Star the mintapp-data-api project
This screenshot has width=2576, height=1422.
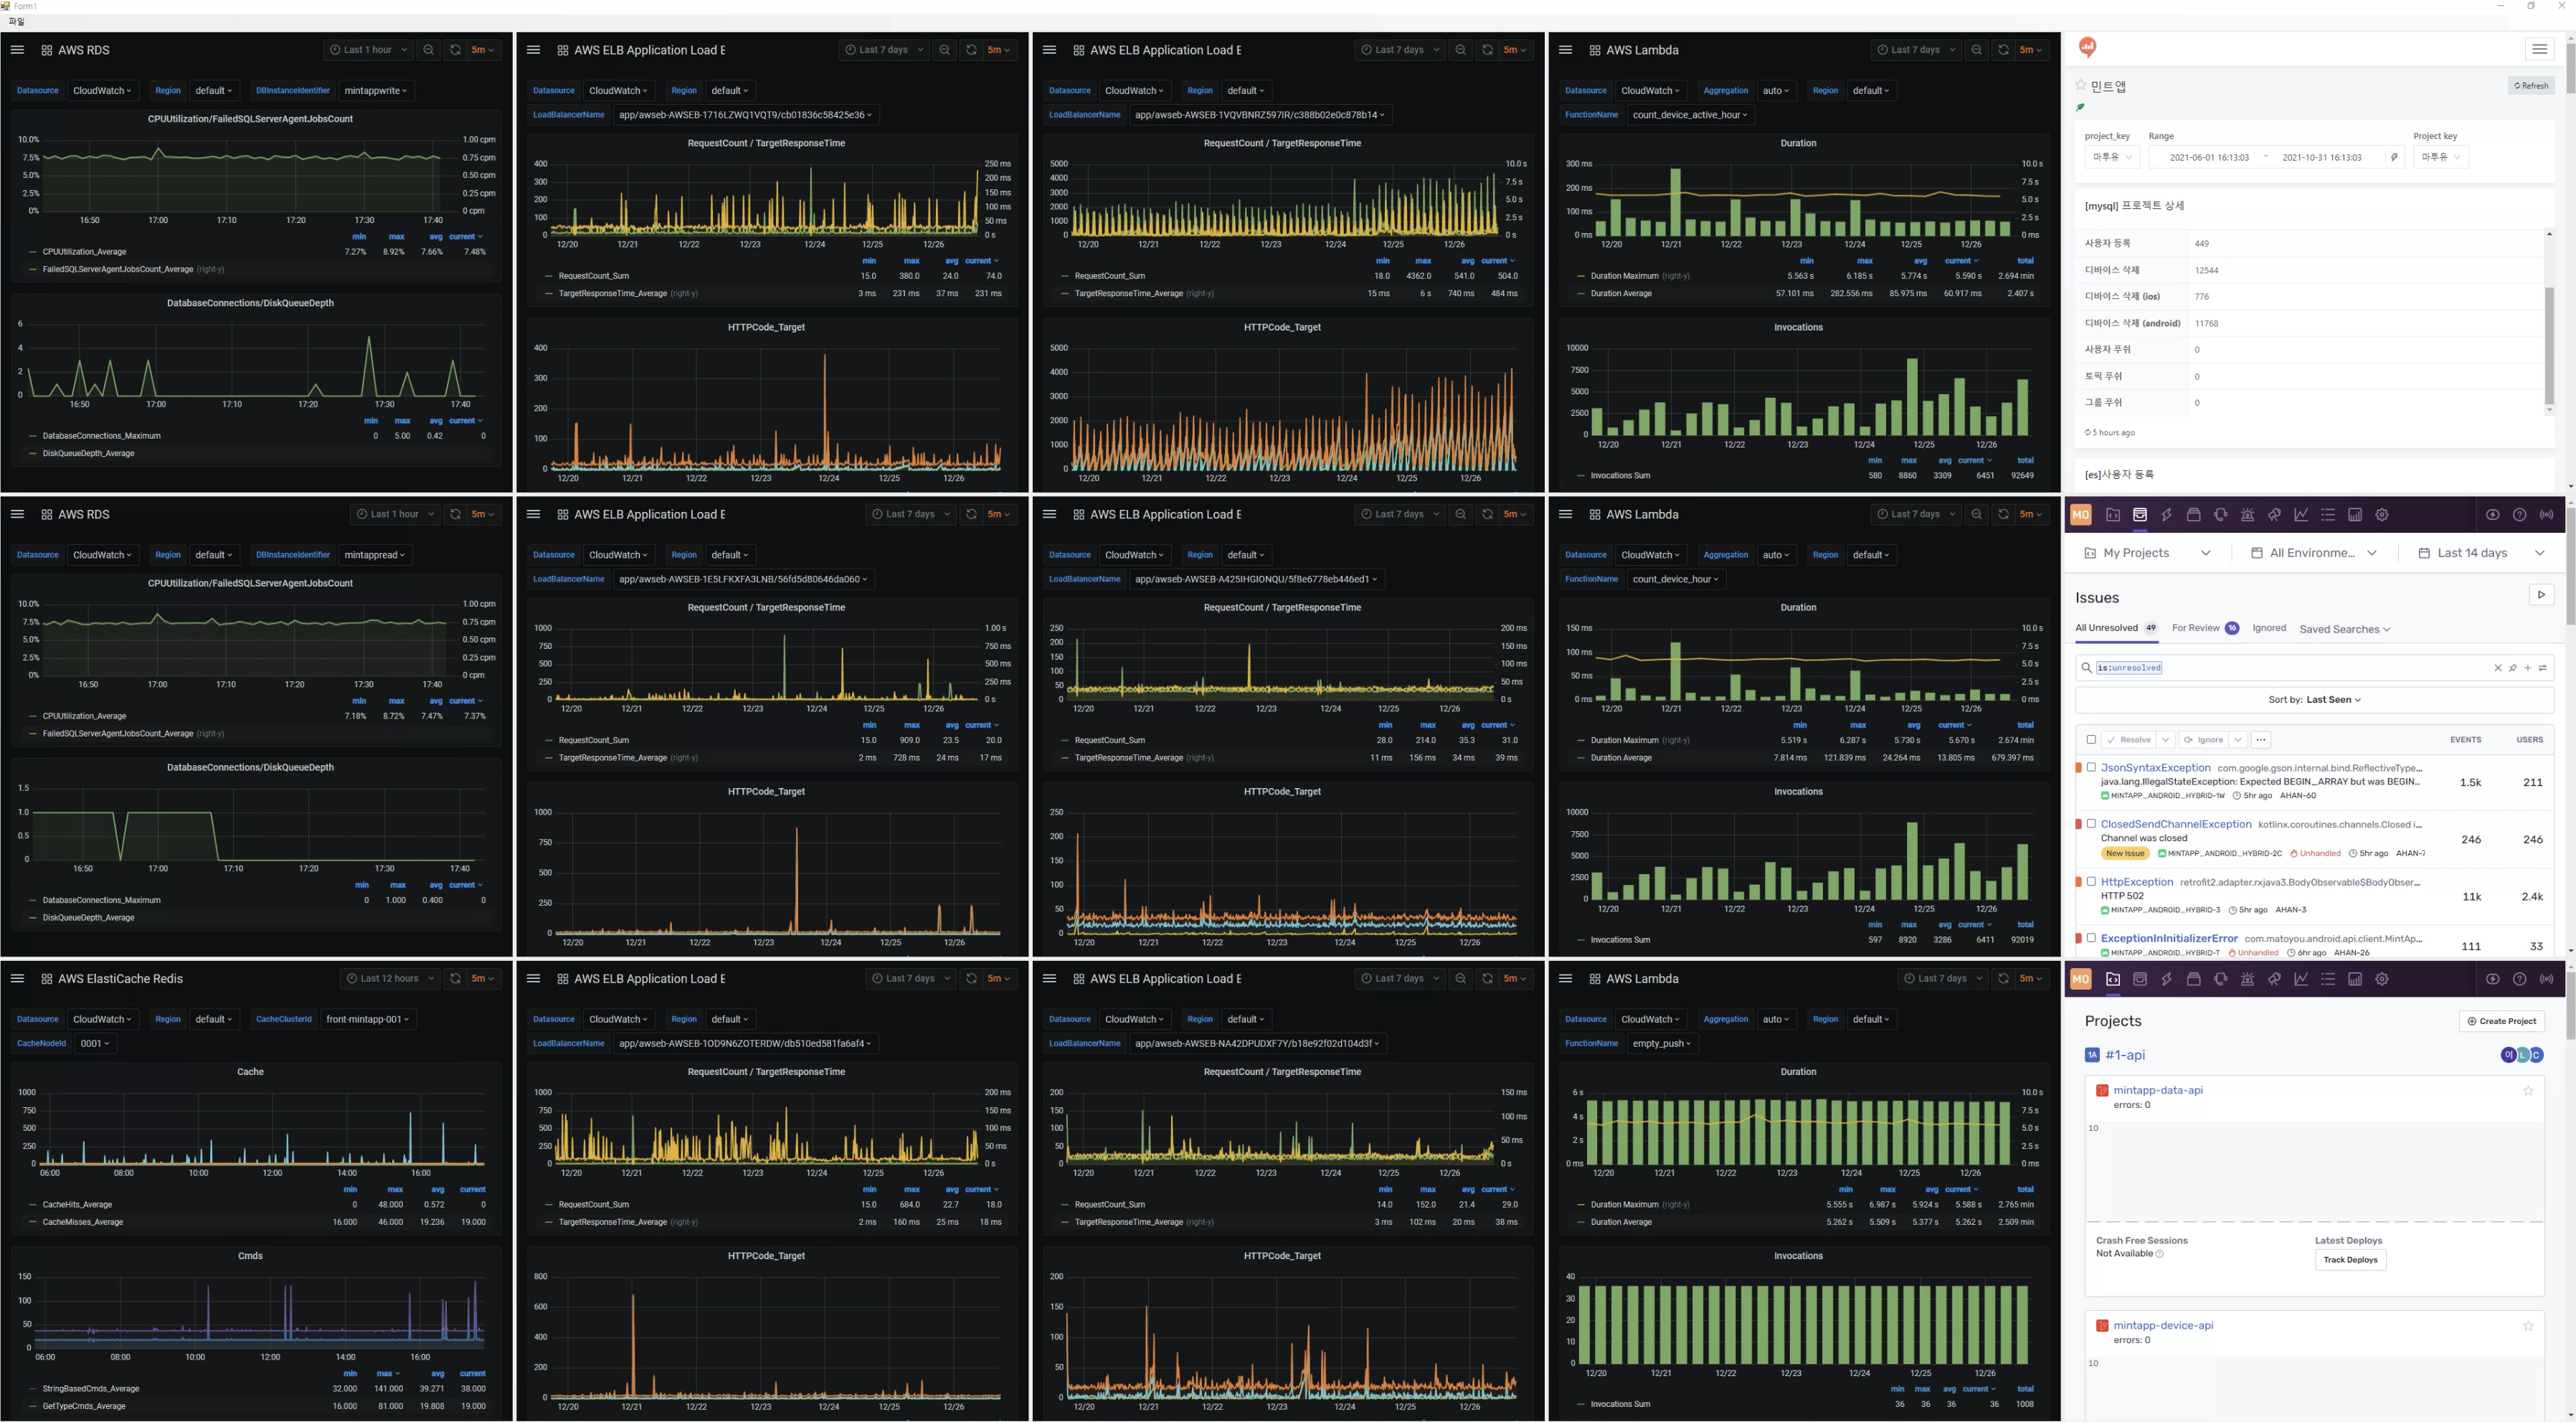(x=2528, y=1091)
